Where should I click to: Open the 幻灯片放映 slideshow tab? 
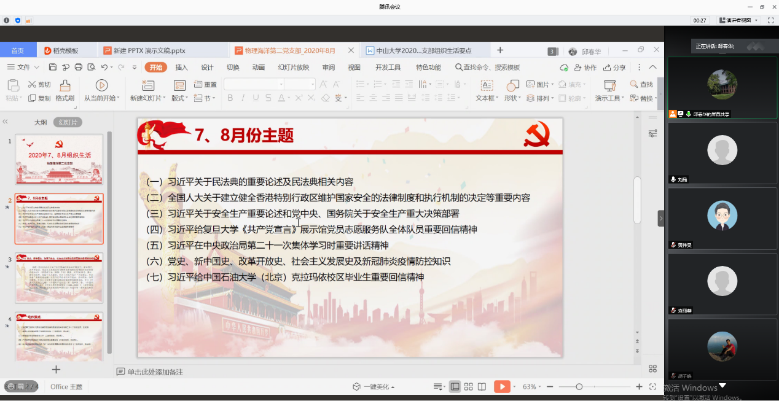coord(293,68)
